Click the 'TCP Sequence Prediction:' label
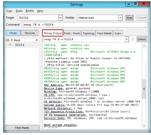The image size is (151, 135). click(64, 112)
